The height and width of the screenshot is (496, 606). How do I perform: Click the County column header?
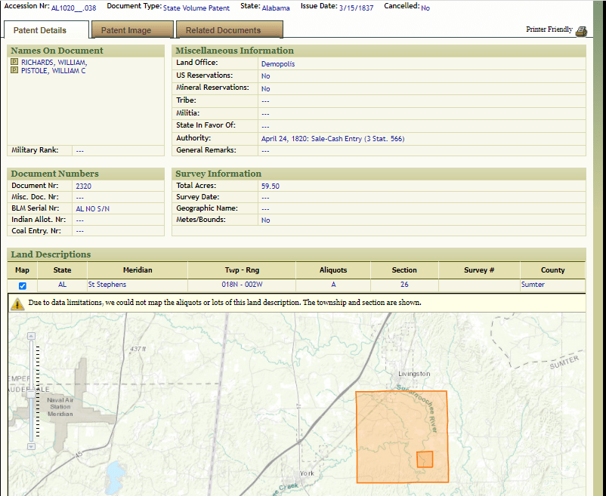[552, 270]
